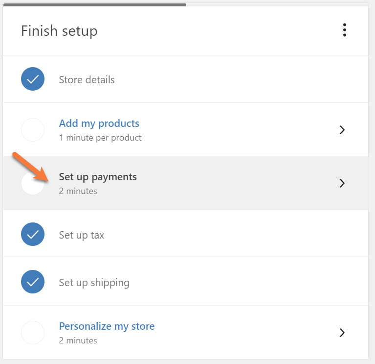Click the empty circle beside Personalize my store

[x=33, y=333]
